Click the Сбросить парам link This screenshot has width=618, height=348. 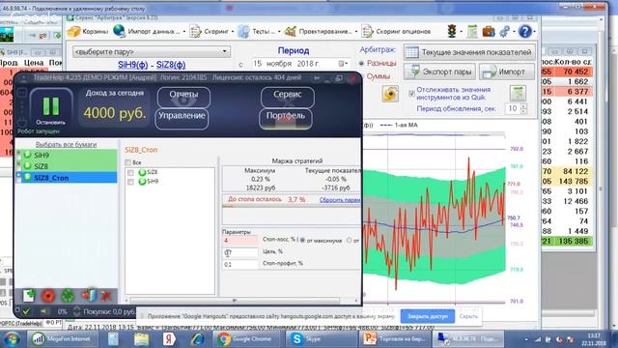click(340, 200)
